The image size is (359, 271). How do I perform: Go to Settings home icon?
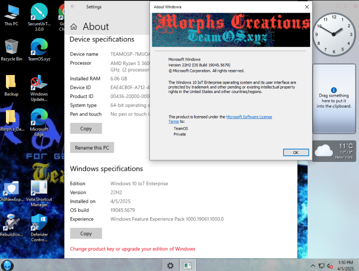[x=74, y=27]
